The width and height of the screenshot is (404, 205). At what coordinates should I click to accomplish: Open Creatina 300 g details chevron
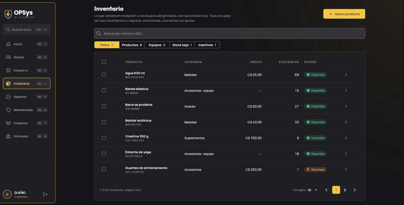[346, 138]
